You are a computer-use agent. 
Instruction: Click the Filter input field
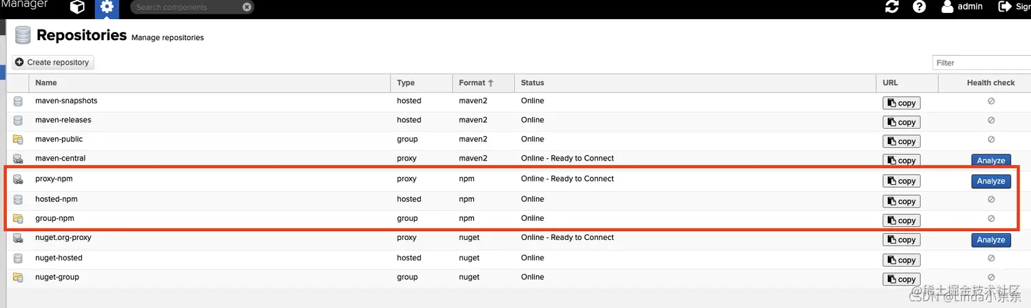pyautogui.click(x=981, y=63)
